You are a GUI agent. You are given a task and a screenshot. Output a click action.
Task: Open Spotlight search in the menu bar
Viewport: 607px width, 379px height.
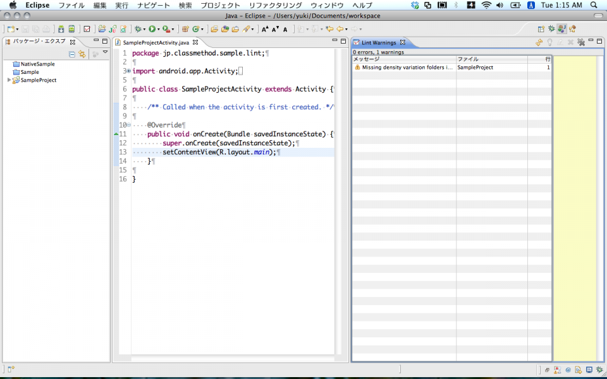pyautogui.click(x=595, y=5)
